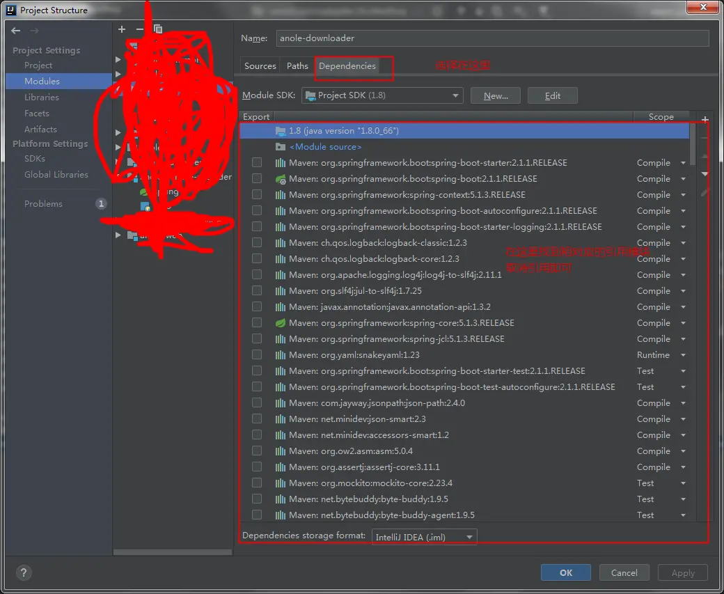
Task: Add a new module with plus icon
Action: pyautogui.click(x=122, y=29)
